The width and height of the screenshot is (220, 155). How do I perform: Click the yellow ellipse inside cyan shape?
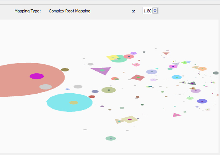74,103
